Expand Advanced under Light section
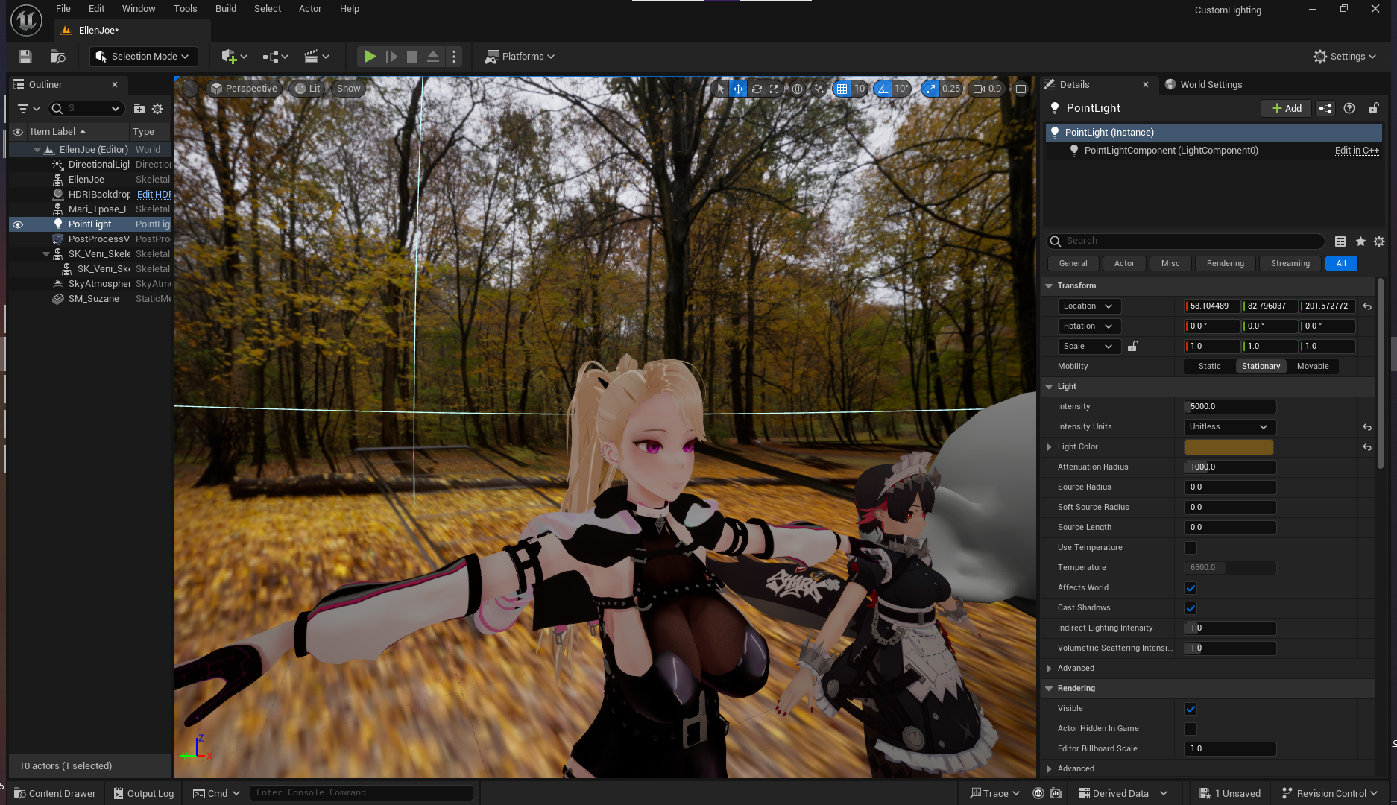Screen dimensions: 1397x805 click(1049, 669)
